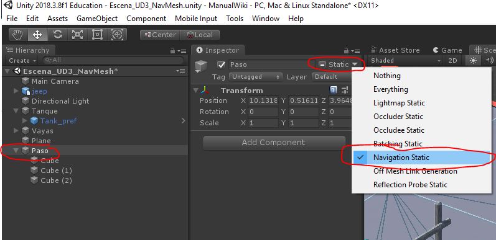This screenshot has height=240, width=496.
Task: Open Hierarchy panel options menu
Action: [182, 51]
